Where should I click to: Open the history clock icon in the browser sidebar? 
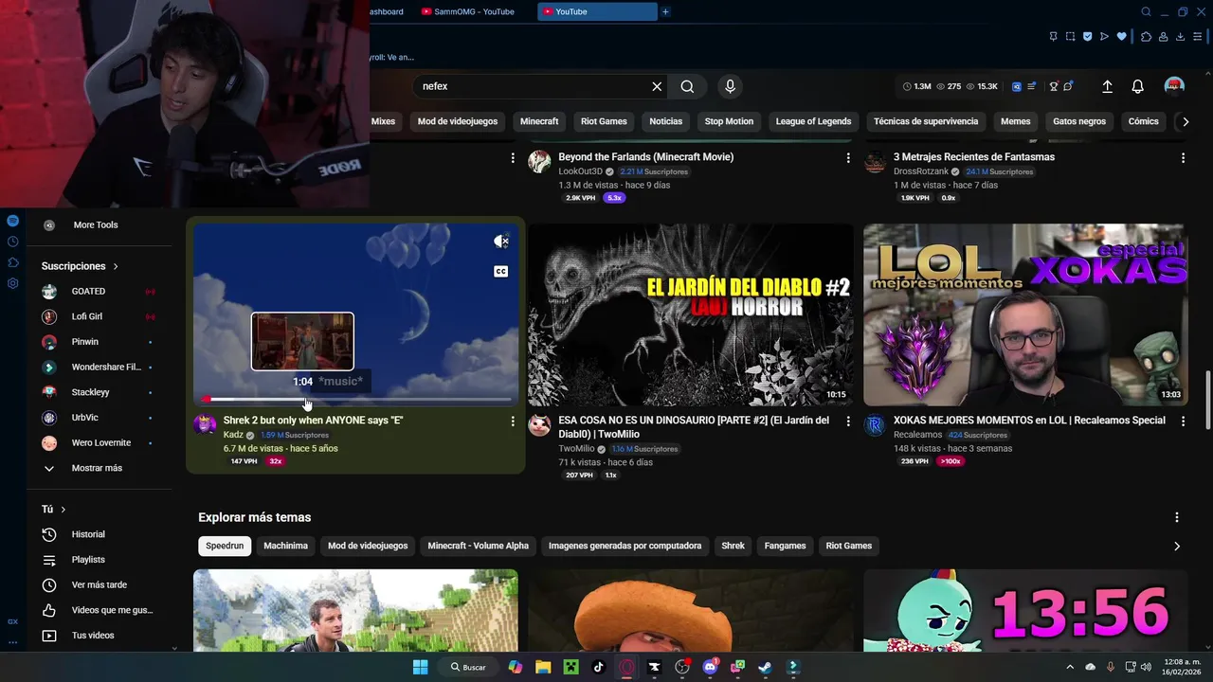point(12,242)
